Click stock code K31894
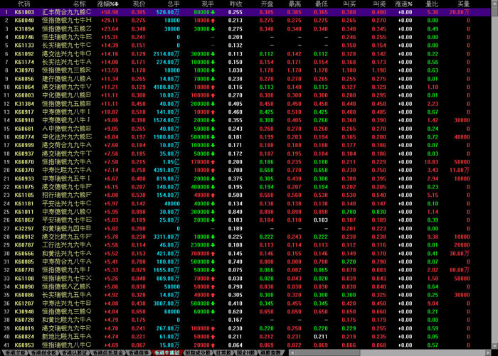This screenshot has height=356, width=498. point(24,28)
